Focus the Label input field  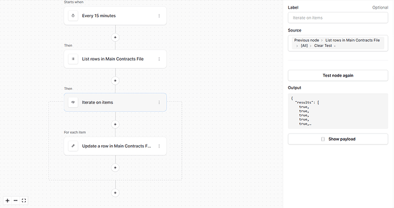(338, 18)
